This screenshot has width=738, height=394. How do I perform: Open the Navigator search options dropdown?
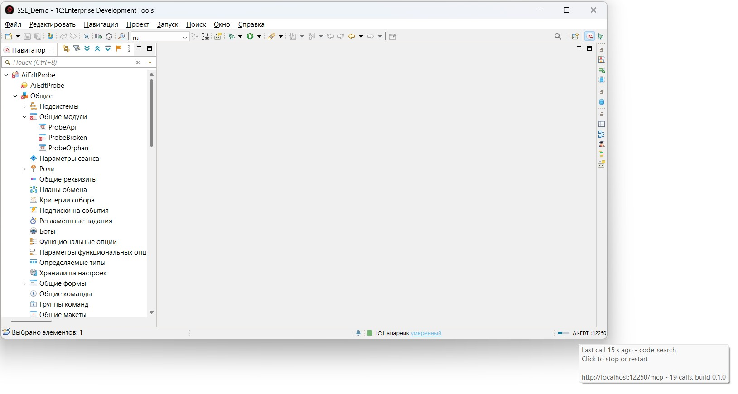coord(150,62)
